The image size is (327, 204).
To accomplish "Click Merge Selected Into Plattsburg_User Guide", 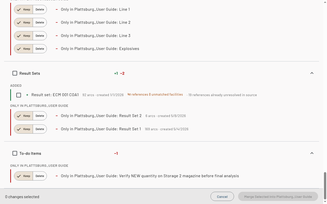I will pos(278,197).
